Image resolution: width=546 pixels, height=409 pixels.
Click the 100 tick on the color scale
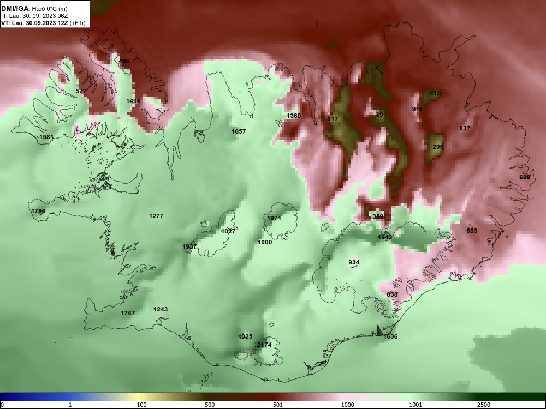click(x=141, y=405)
